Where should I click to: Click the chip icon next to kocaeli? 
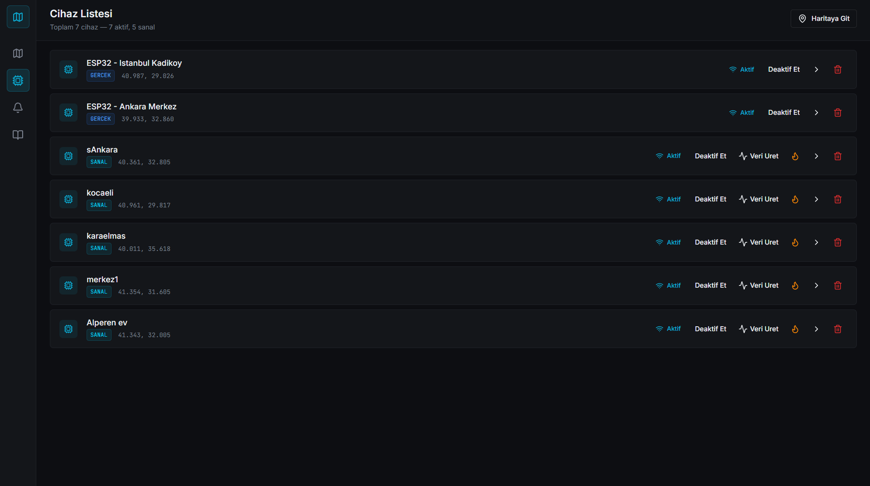68,199
